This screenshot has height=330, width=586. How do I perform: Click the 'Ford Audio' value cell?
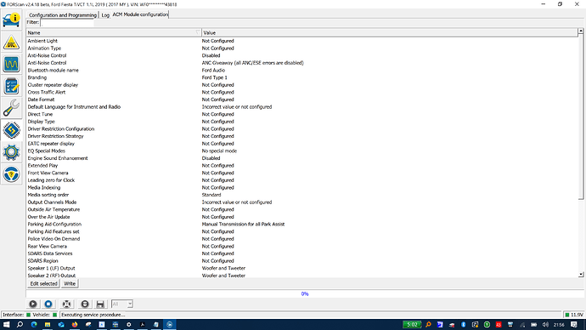(x=213, y=71)
